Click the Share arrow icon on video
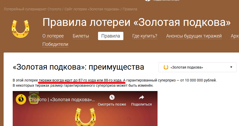 click(x=141, y=98)
